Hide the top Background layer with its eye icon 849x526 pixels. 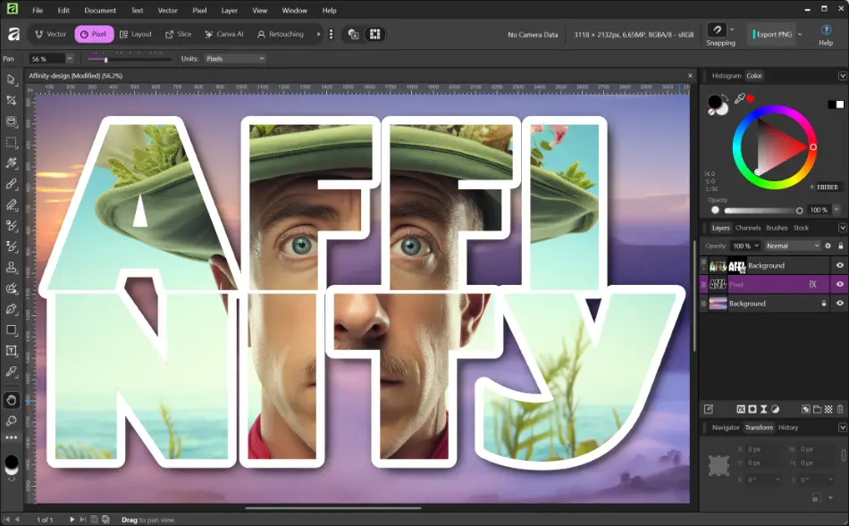pyautogui.click(x=839, y=265)
